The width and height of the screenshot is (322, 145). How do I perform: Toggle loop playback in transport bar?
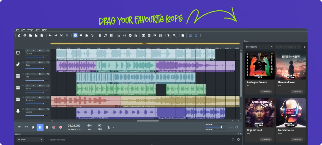tap(26, 127)
